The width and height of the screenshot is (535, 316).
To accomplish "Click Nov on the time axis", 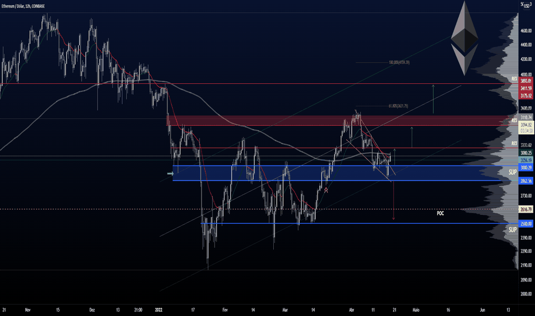I will 28,310.
